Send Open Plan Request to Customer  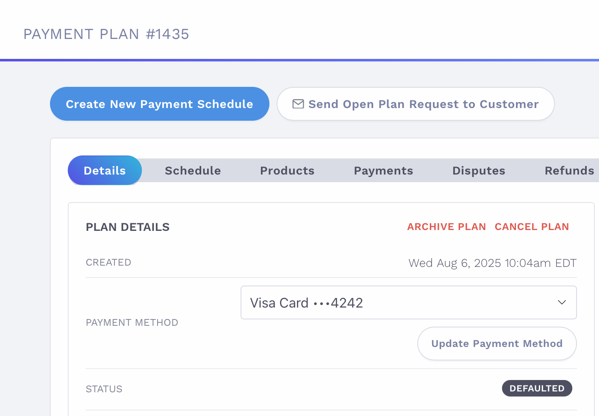tap(416, 104)
